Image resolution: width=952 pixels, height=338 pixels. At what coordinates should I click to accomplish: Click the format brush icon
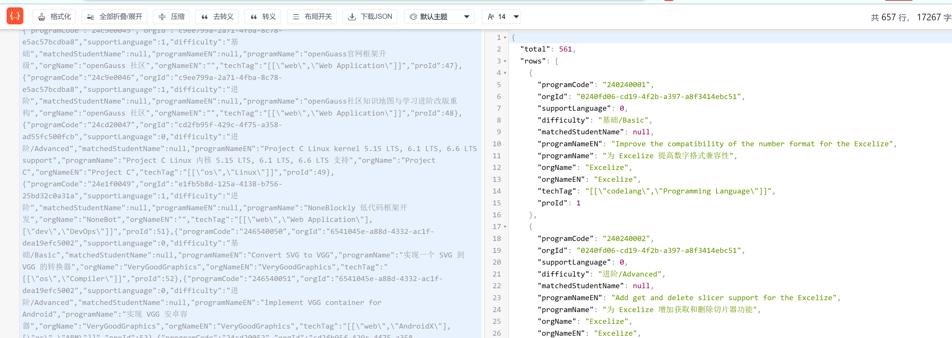(42, 17)
